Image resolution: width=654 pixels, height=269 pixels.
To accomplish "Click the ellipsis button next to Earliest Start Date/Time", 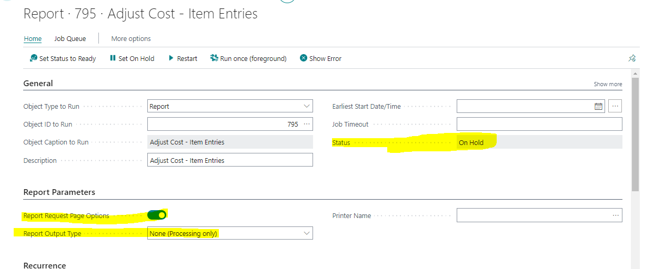I will (x=615, y=106).
